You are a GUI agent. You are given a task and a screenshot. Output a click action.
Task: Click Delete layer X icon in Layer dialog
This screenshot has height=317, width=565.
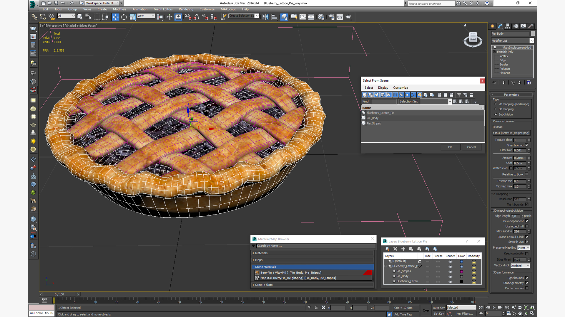coord(395,249)
